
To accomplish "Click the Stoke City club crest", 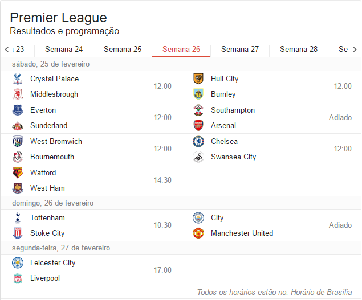I will coord(18,233).
